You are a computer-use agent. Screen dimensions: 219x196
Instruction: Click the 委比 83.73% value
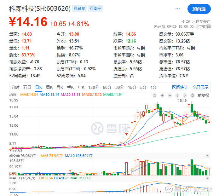pyautogui.click(x=28, y=55)
